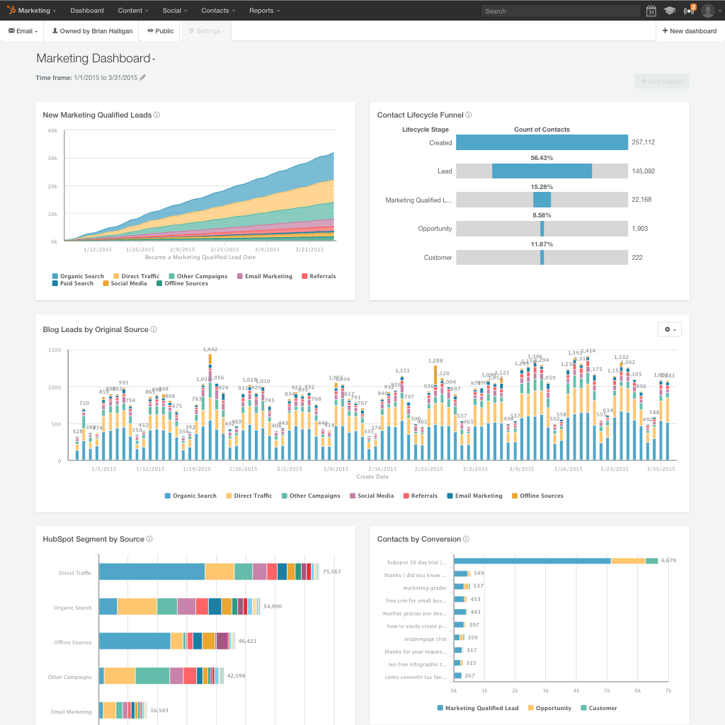Image resolution: width=725 pixels, height=725 pixels.
Task: Open the Reports dropdown menu
Action: point(264,10)
